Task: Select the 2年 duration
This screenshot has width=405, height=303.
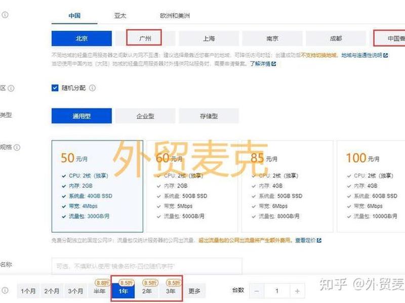Action: coord(147,291)
